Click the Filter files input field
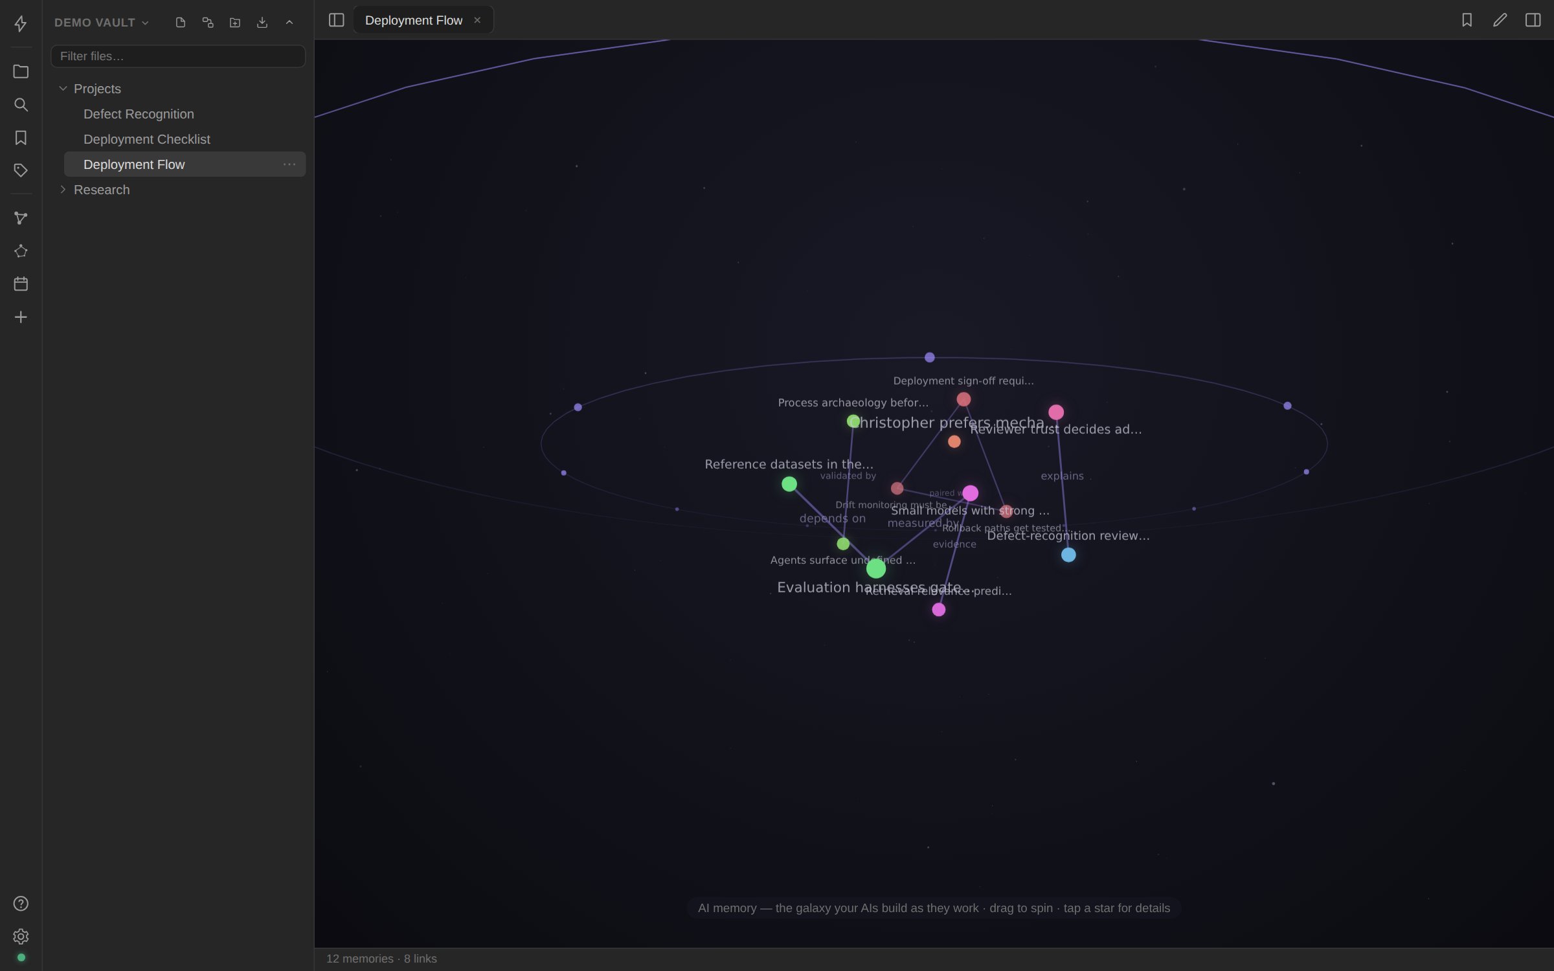1554x971 pixels. point(178,56)
